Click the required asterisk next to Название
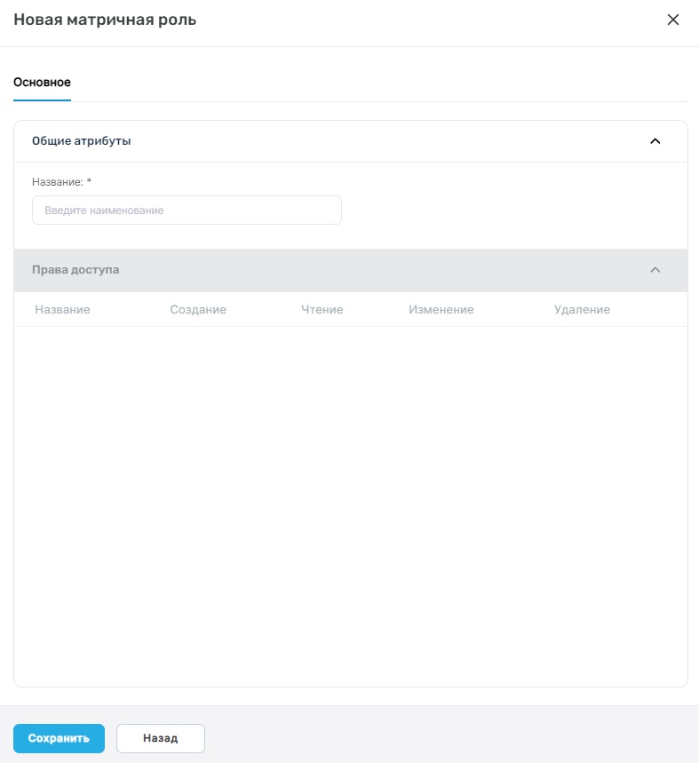699x763 pixels. point(89,181)
